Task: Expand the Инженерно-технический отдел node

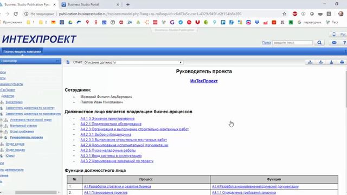Action: pyautogui.click(x=1, y=120)
